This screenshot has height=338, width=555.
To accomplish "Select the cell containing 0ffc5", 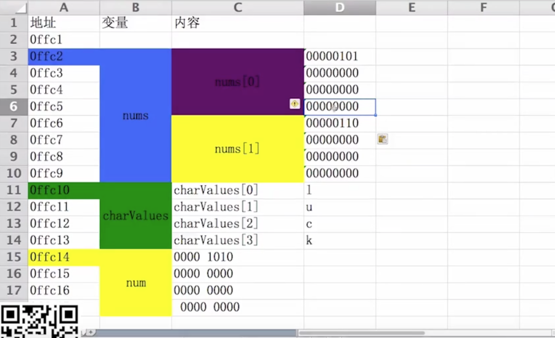I will [x=64, y=107].
